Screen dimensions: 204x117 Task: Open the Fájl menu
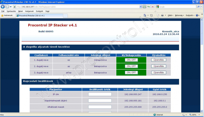tap(3, 11)
